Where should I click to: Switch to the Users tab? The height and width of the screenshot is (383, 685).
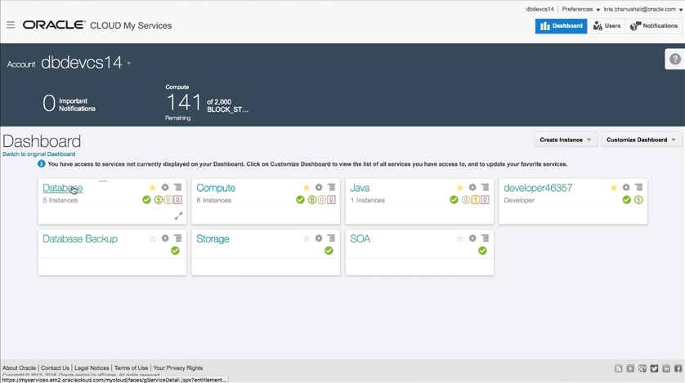click(x=607, y=26)
